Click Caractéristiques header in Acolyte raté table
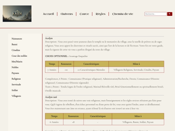 (x=98, y=116)
